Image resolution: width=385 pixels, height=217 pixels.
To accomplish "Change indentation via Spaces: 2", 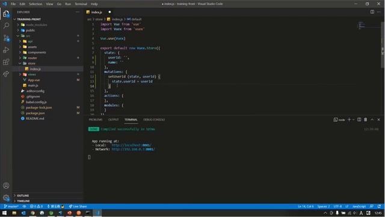I will click(324, 206).
